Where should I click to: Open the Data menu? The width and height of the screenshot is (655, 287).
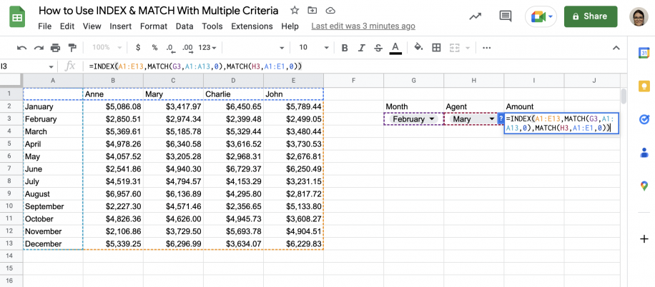[x=184, y=26]
